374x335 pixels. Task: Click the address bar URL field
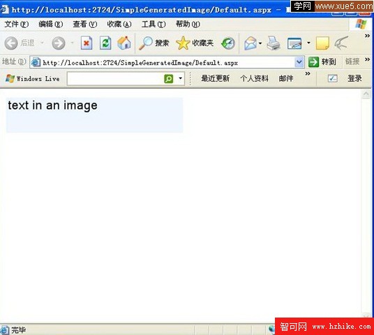click(167, 63)
